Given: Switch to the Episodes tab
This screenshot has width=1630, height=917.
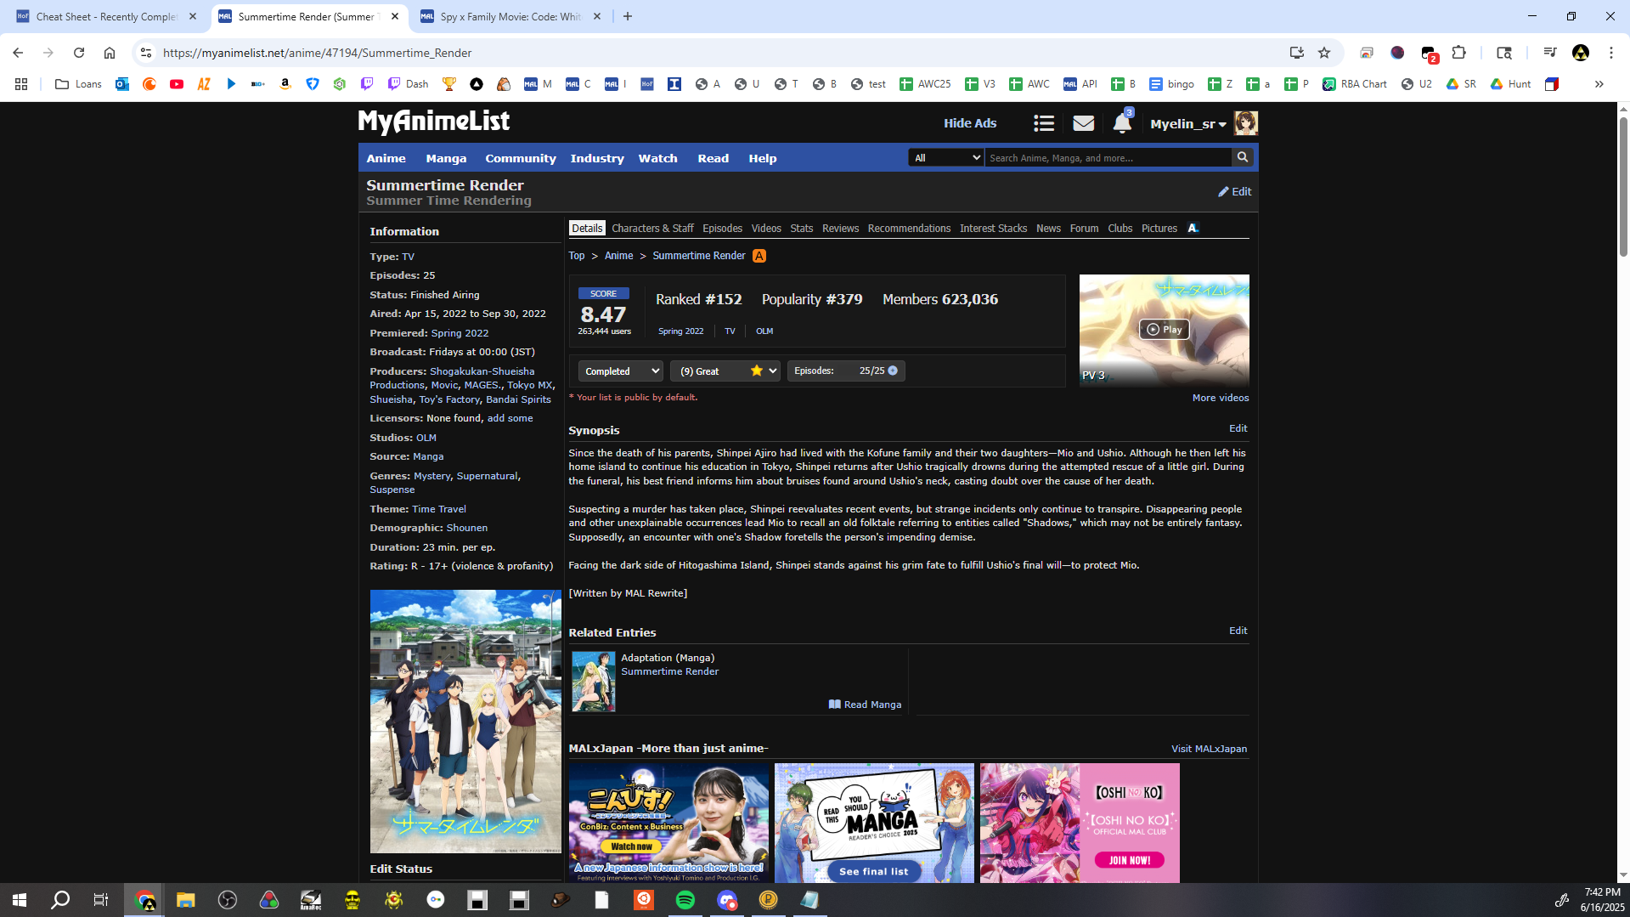Looking at the screenshot, I should (722, 229).
